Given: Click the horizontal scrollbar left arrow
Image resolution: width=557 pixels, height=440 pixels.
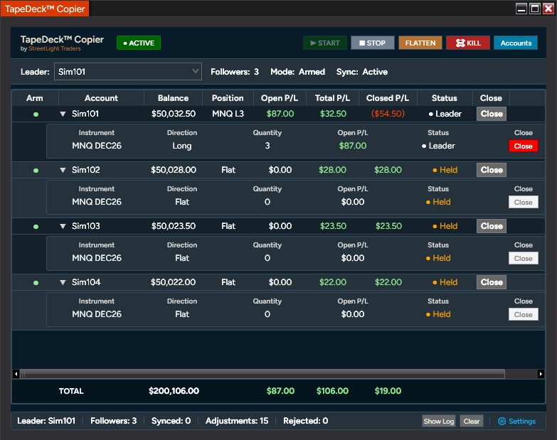Looking at the screenshot, I should tap(16, 374).
